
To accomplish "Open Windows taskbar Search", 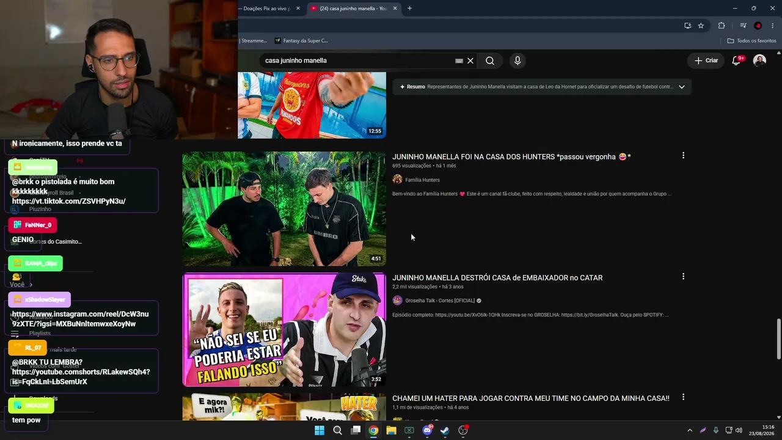I will tap(337, 430).
